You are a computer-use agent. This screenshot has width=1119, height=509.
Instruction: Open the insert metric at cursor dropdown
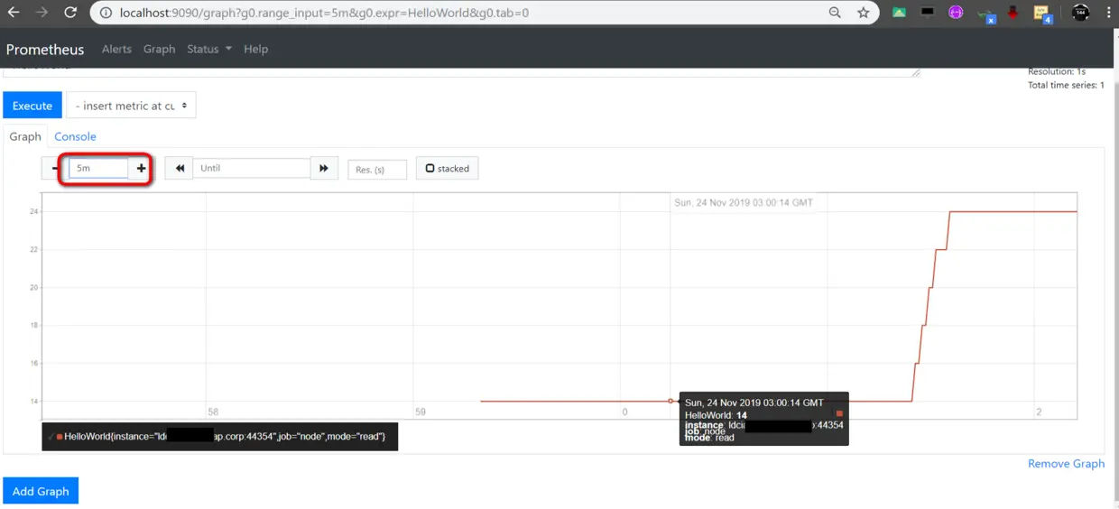[131, 106]
